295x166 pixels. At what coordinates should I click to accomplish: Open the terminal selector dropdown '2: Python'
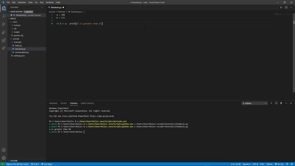[x=254, y=103]
